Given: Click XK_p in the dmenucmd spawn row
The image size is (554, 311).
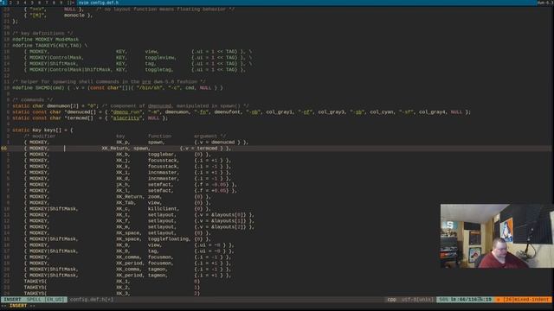Looking at the screenshot, I should (123, 142).
